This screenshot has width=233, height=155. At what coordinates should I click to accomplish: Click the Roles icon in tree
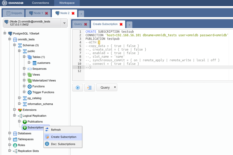tap(15, 145)
